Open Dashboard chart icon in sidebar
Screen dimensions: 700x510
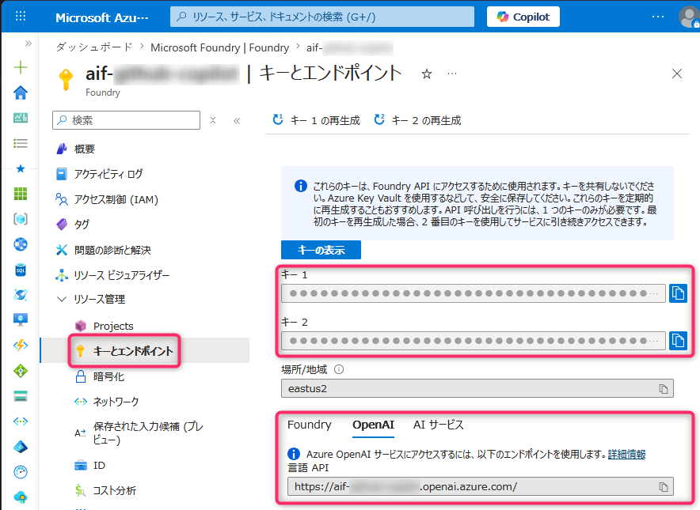pyautogui.click(x=21, y=118)
